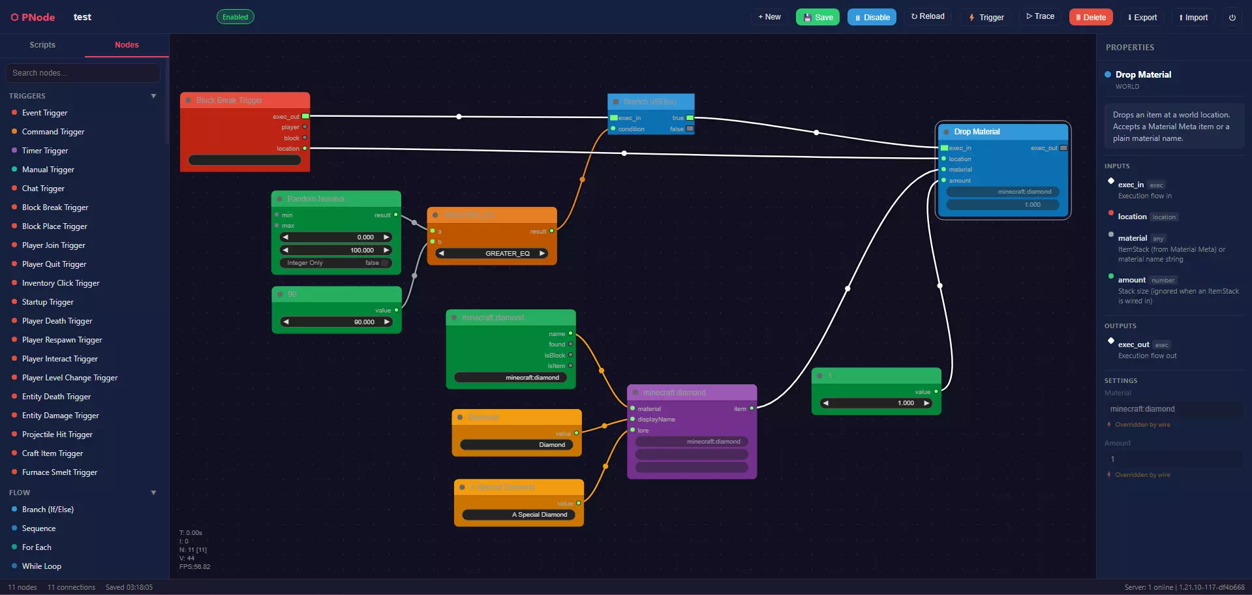Click the true output port on Branch node

click(x=690, y=118)
